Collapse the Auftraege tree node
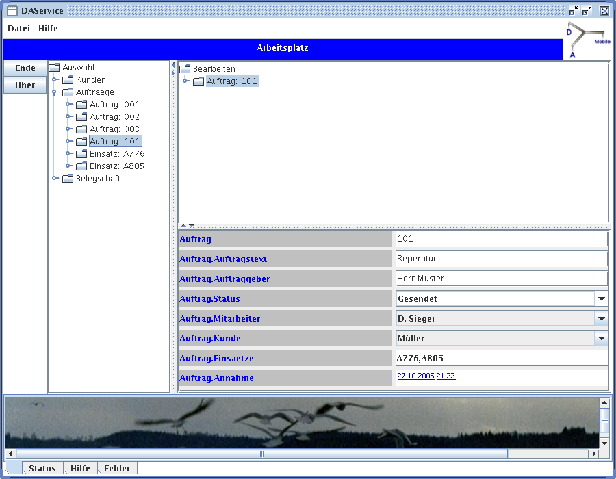Screen dimensions: 616x479 (x=54, y=92)
